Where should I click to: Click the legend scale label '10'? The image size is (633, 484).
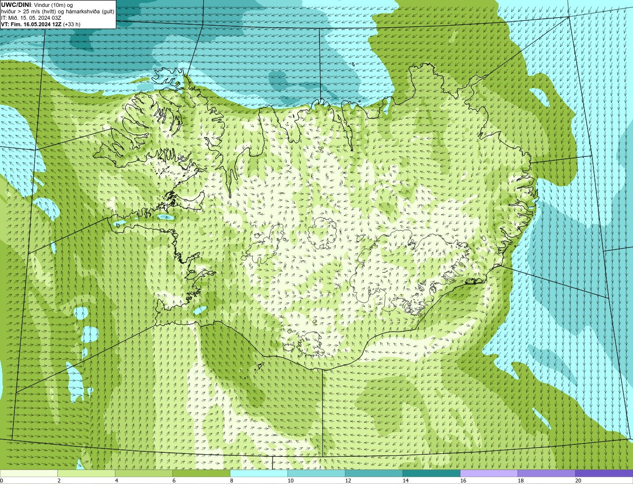(290, 481)
